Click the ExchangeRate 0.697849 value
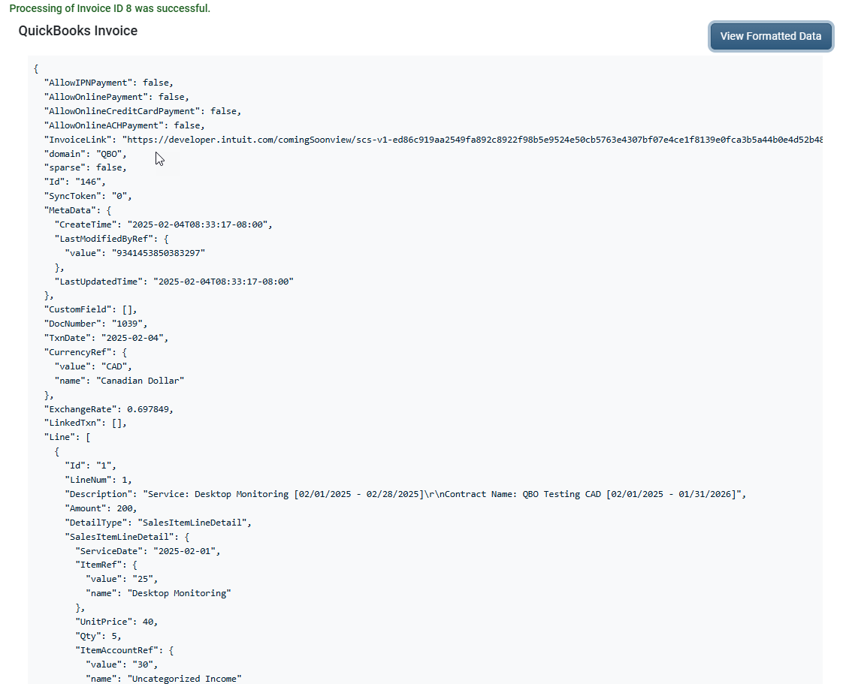The height and width of the screenshot is (684, 849). (x=150, y=409)
